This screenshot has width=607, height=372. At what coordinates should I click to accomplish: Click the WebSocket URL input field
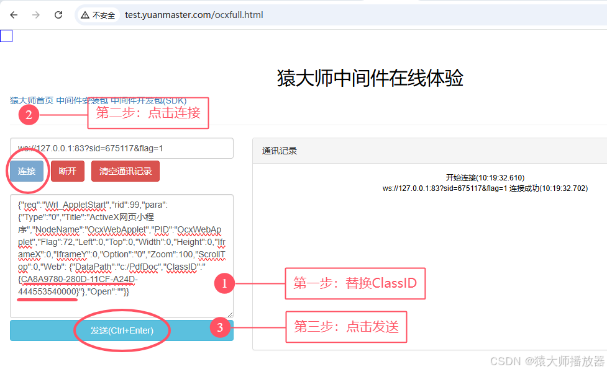(x=120, y=148)
